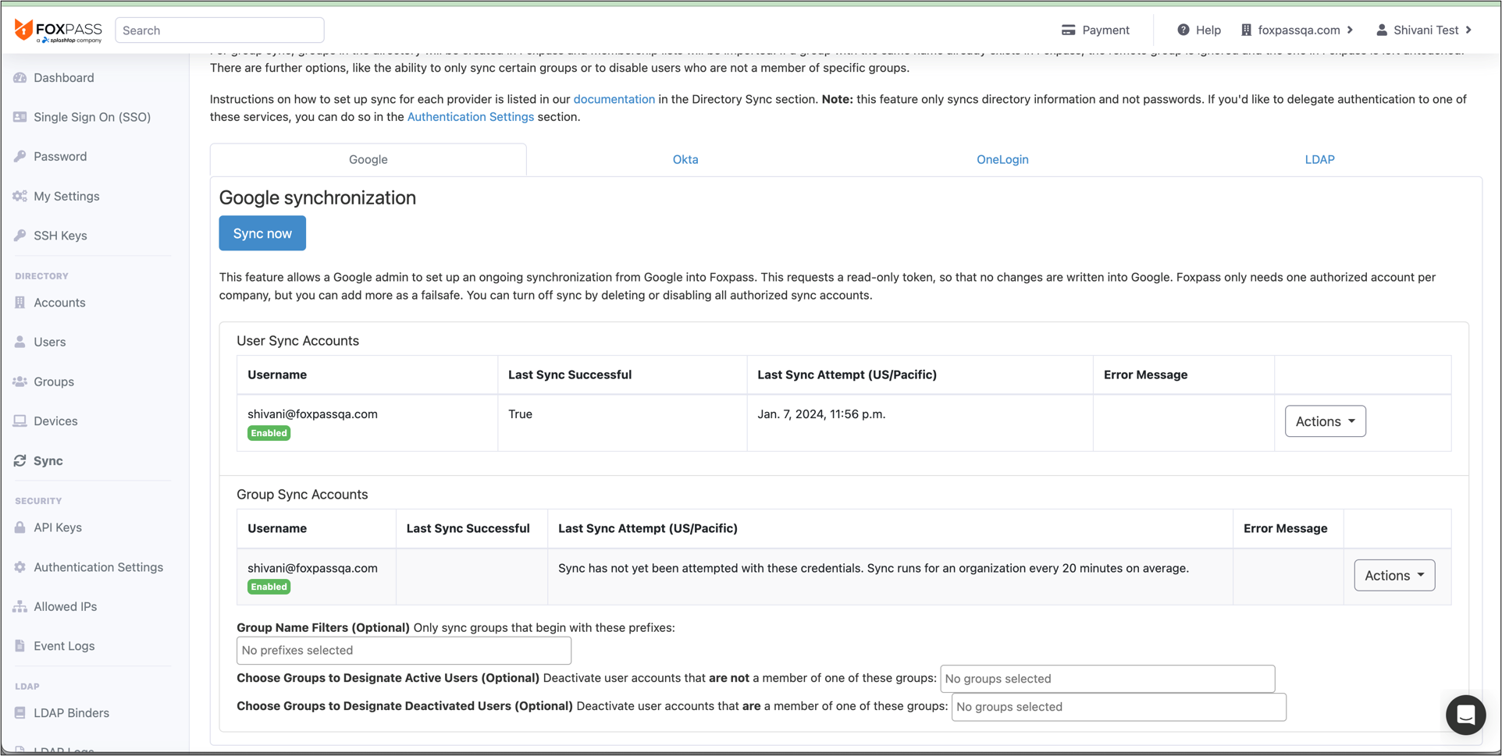1502x756 pixels.
Task: Select shivani@foxpassqa.com in Group Sync Accounts
Action: (x=312, y=568)
